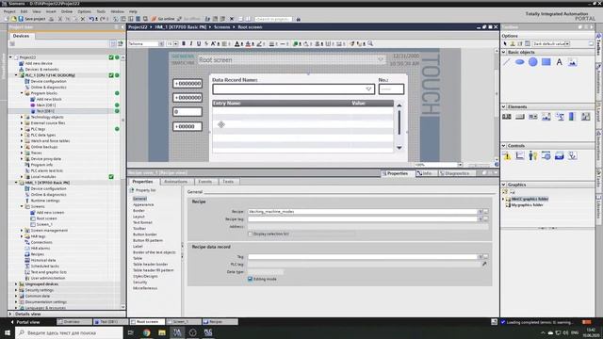Open the Info tab in inspector window
The height and width of the screenshot is (339, 603).
tap(424, 173)
